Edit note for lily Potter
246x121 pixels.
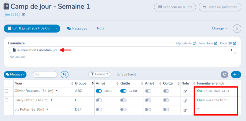point(185,110)
